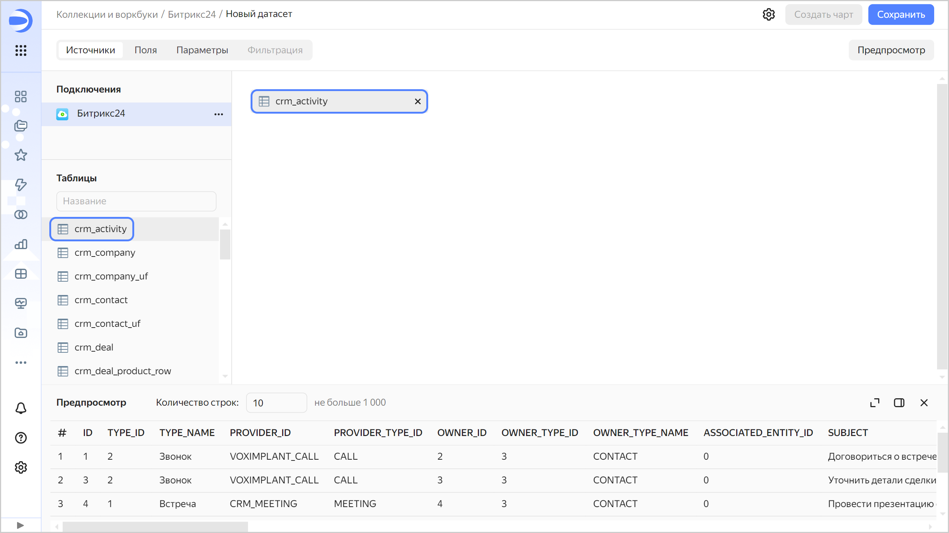Toggle the Предпросмотр button

point(891,50)
